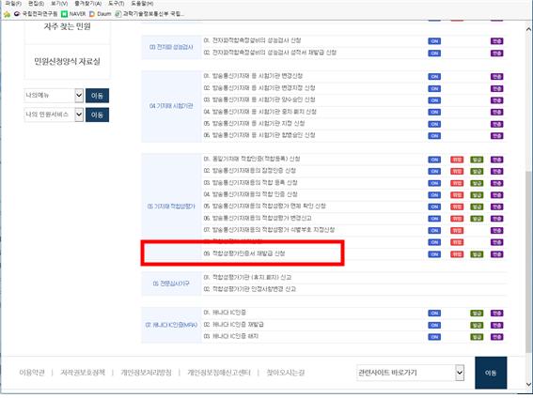Viewport: 533px width, 398px height.
Task: Click the NAVER bookmark in favorites bar
Action: pos(73,14)
